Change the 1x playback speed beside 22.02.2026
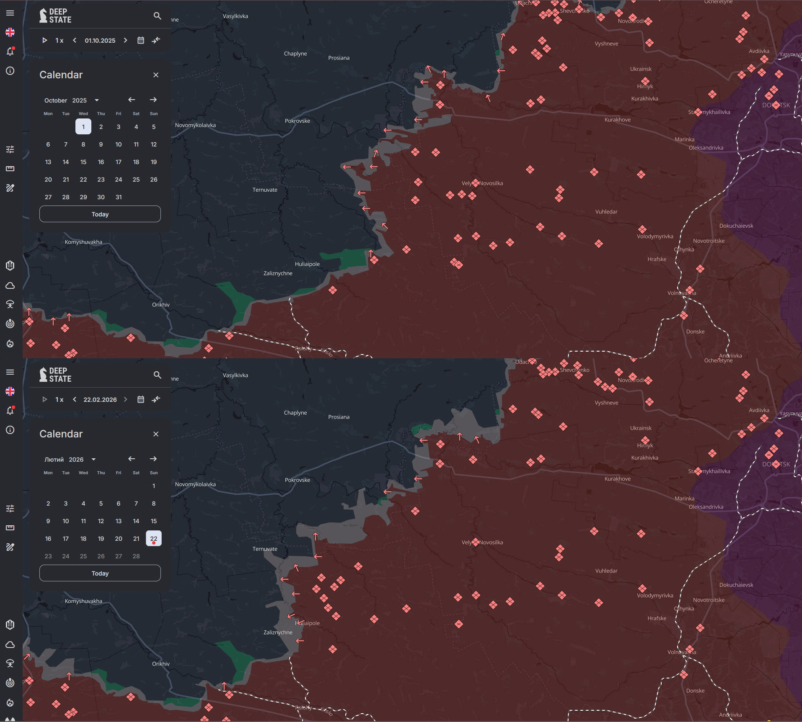The width and height of the screenshot is (802, 722). point(60,400)
